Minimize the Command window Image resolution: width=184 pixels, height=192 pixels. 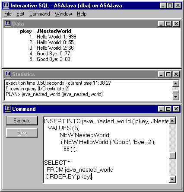161,109
